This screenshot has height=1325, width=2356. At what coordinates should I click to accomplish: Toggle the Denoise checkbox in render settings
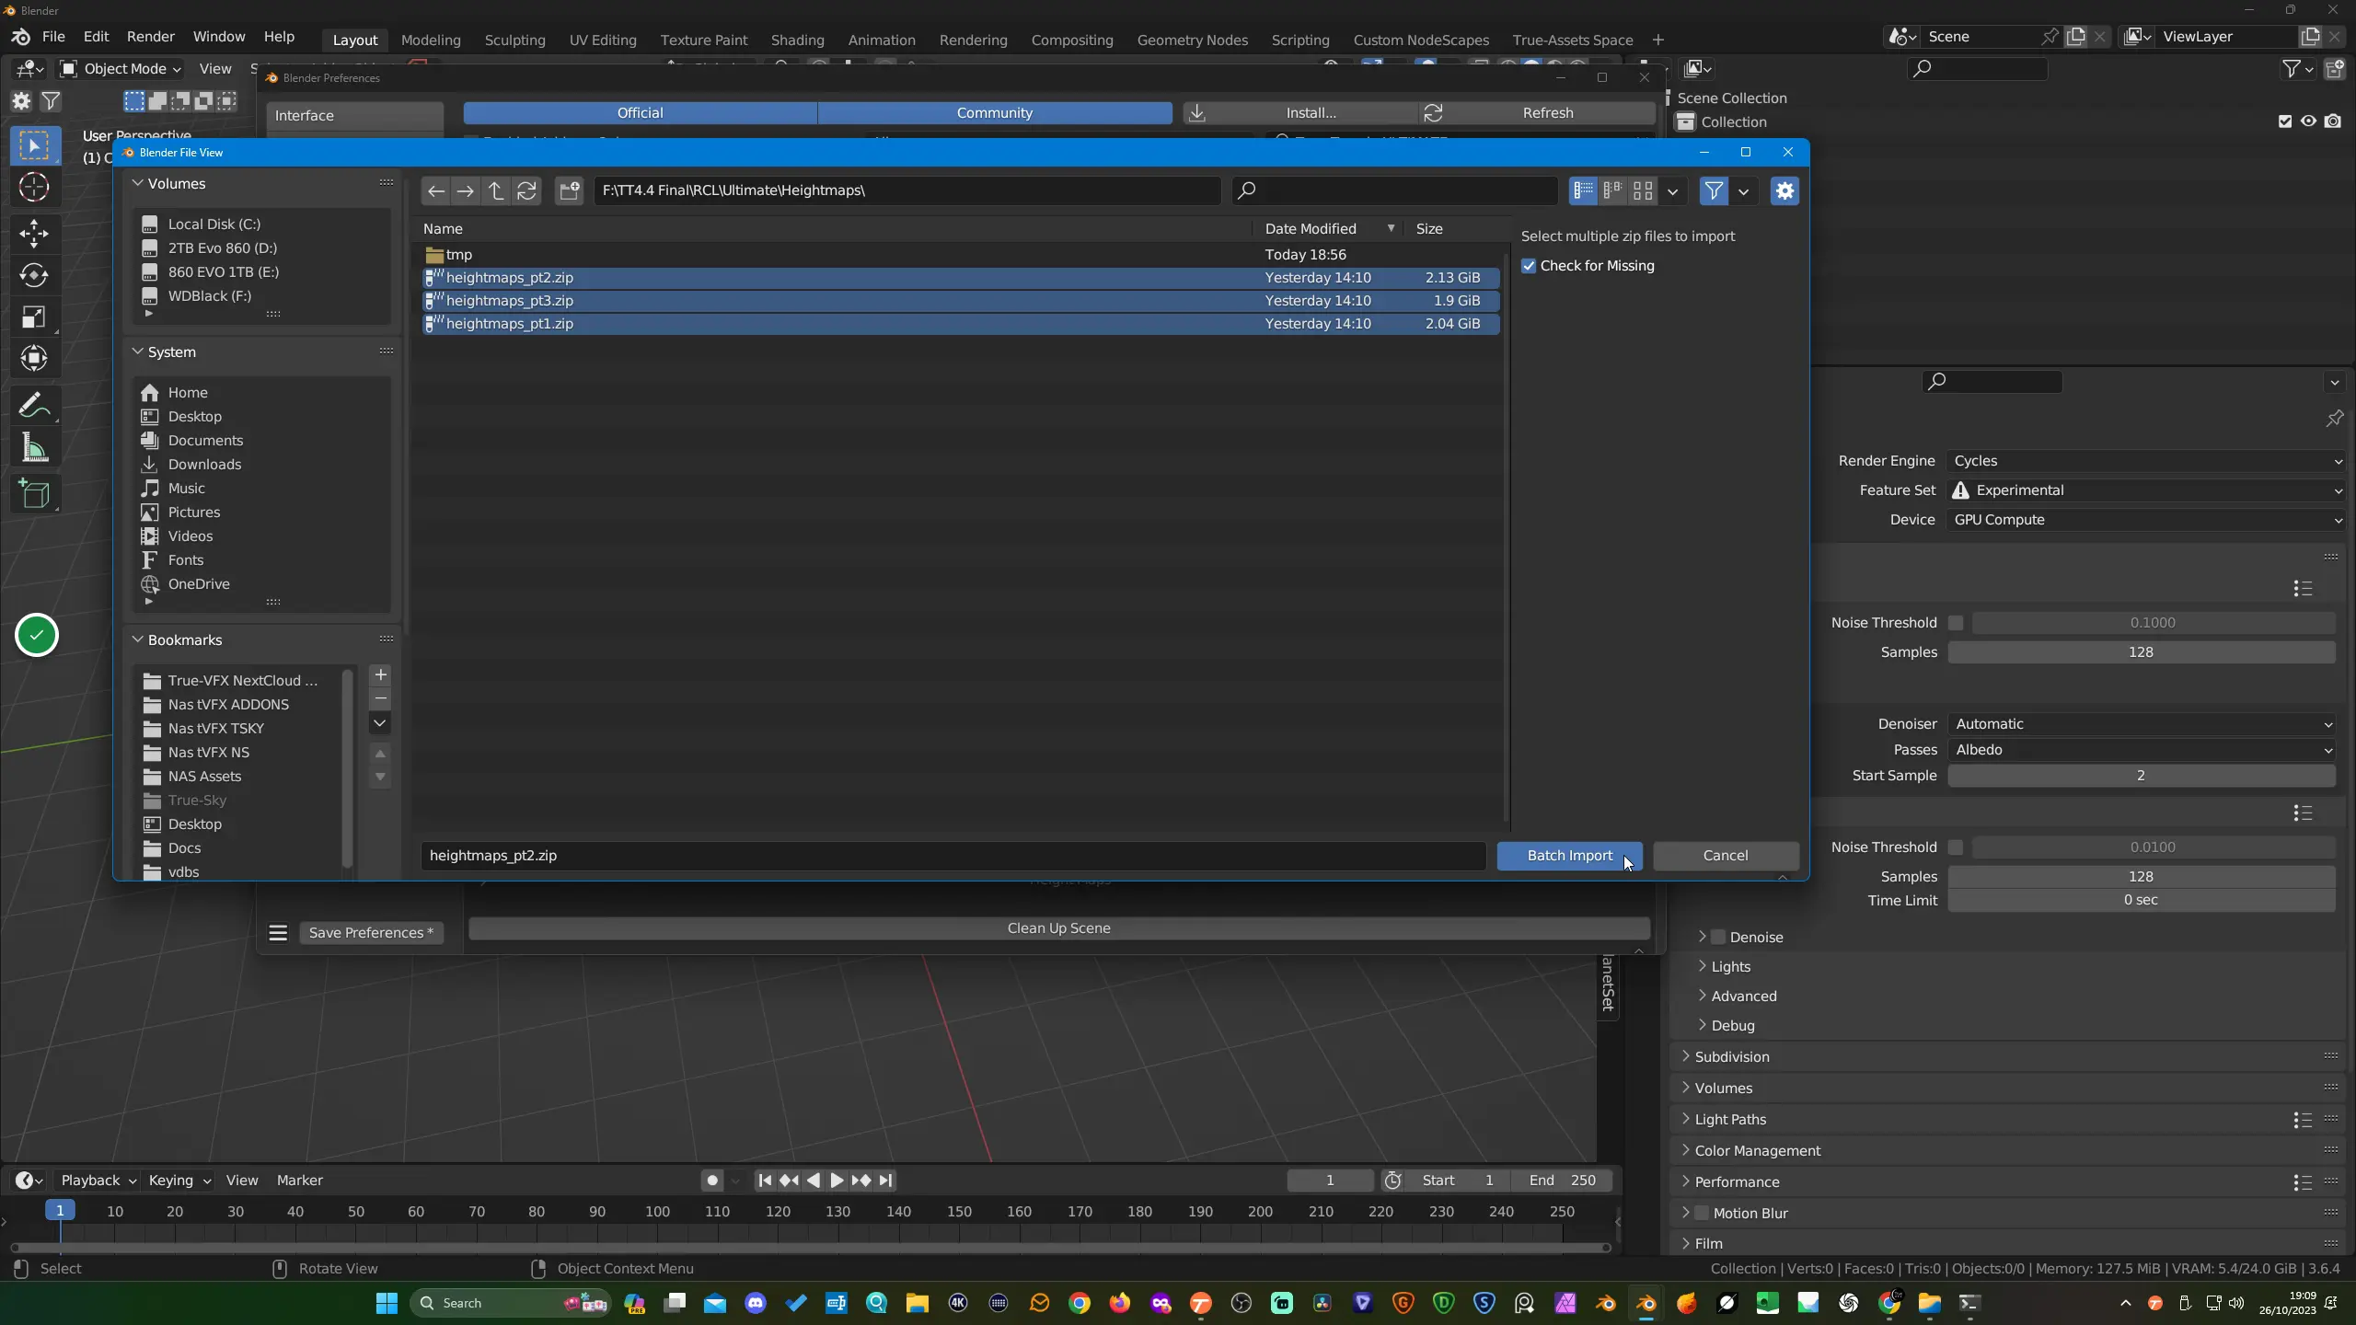1717,937
